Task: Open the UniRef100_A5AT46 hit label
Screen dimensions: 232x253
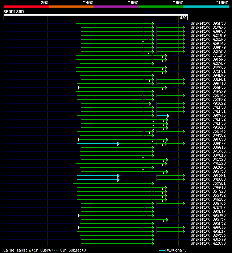Action: pos(208,43)
